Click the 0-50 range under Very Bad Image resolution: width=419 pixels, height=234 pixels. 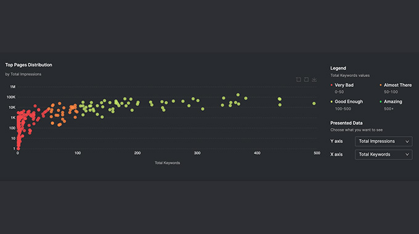click(x=340, y=92)
